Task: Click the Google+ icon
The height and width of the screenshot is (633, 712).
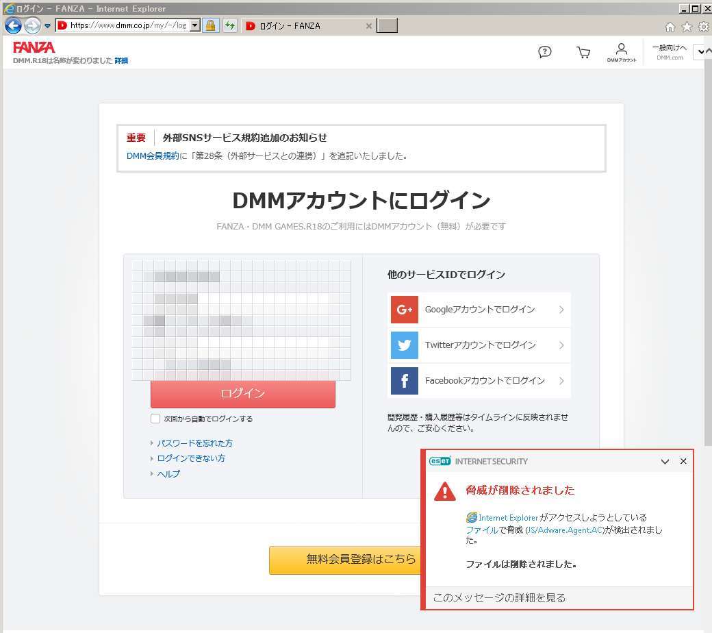Action: (404, 310)
